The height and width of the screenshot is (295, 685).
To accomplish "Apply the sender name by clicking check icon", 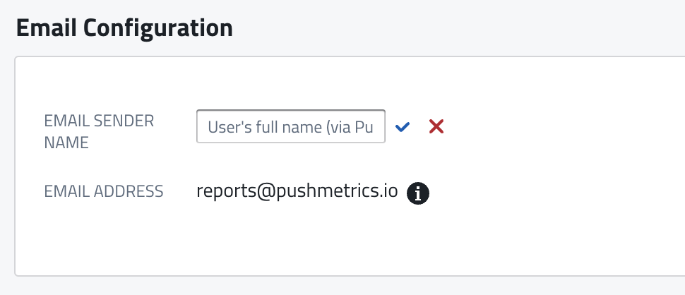I will (403, 127).
